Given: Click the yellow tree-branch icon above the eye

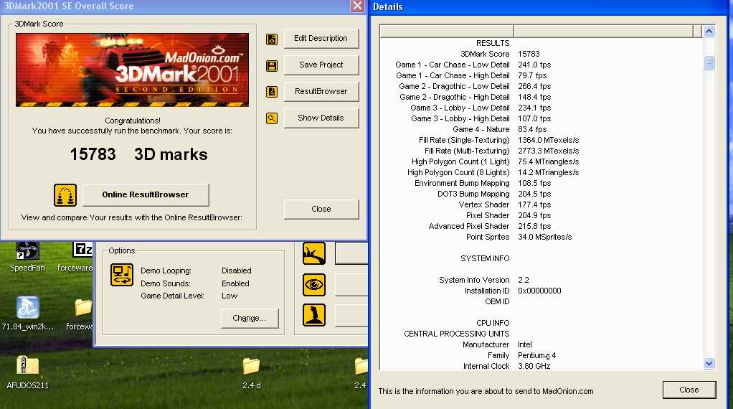Looking at the screenshot, I should 313,253.
